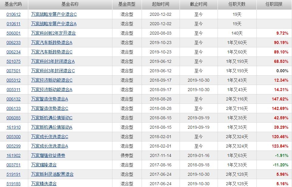Screen dimensions: 292x187
Task: Open fund code link 010612
Action: click(x=13, y=14)
